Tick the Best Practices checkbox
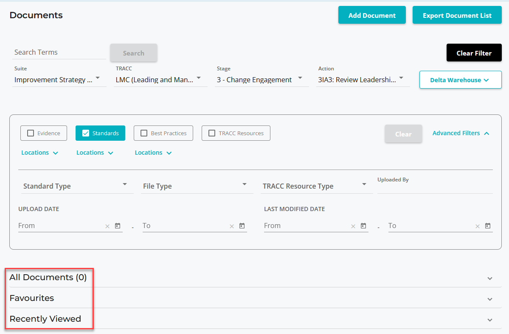 point(144,133)
